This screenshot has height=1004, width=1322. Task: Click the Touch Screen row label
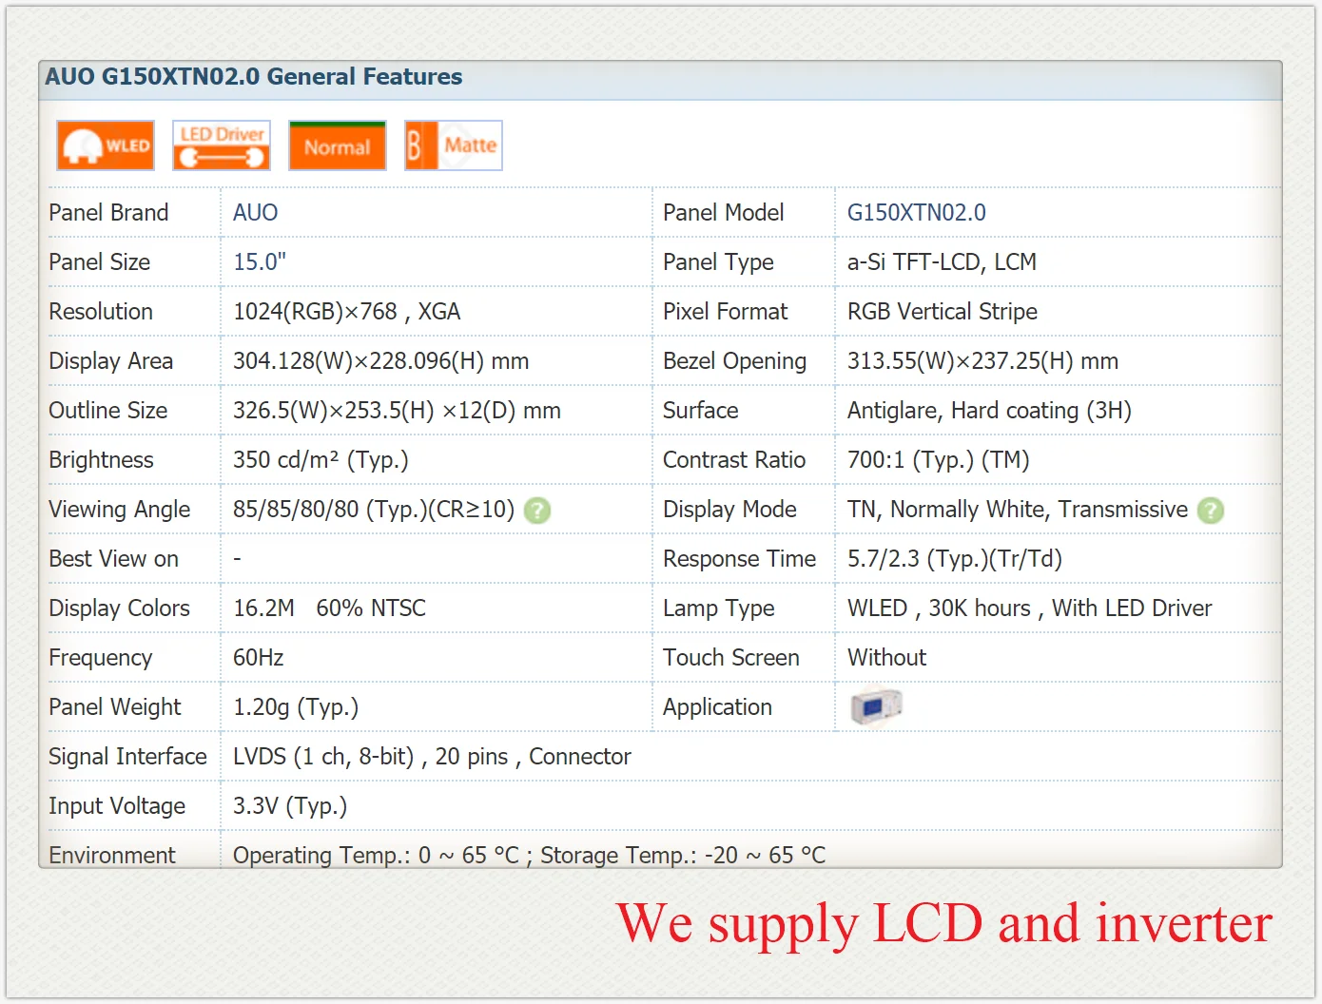tap(731, 658)
